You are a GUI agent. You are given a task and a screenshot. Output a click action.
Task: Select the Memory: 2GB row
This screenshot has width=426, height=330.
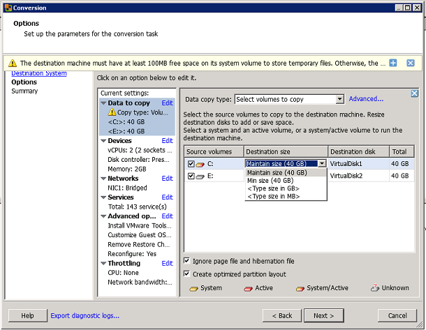click(x=137, y=169)
